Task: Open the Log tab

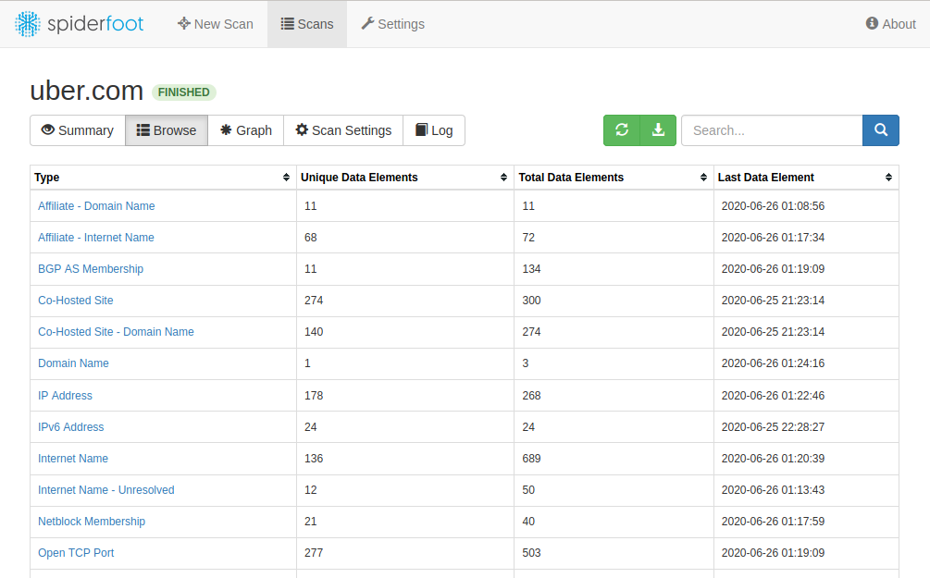Action: 434,130
